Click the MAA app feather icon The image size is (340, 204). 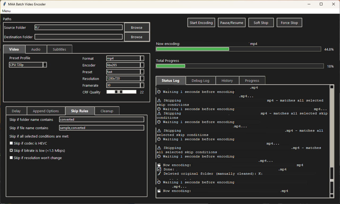[x=5, y=4]
